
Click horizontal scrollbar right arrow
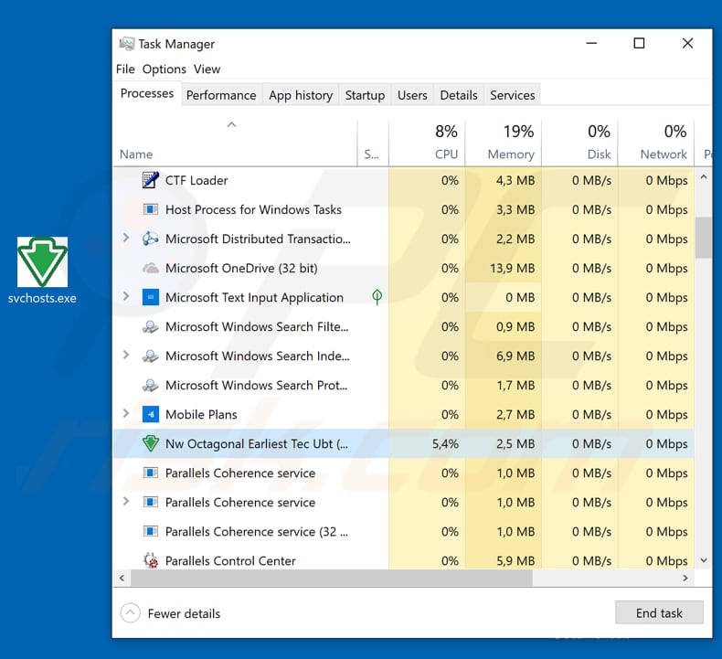pos(685,578)
